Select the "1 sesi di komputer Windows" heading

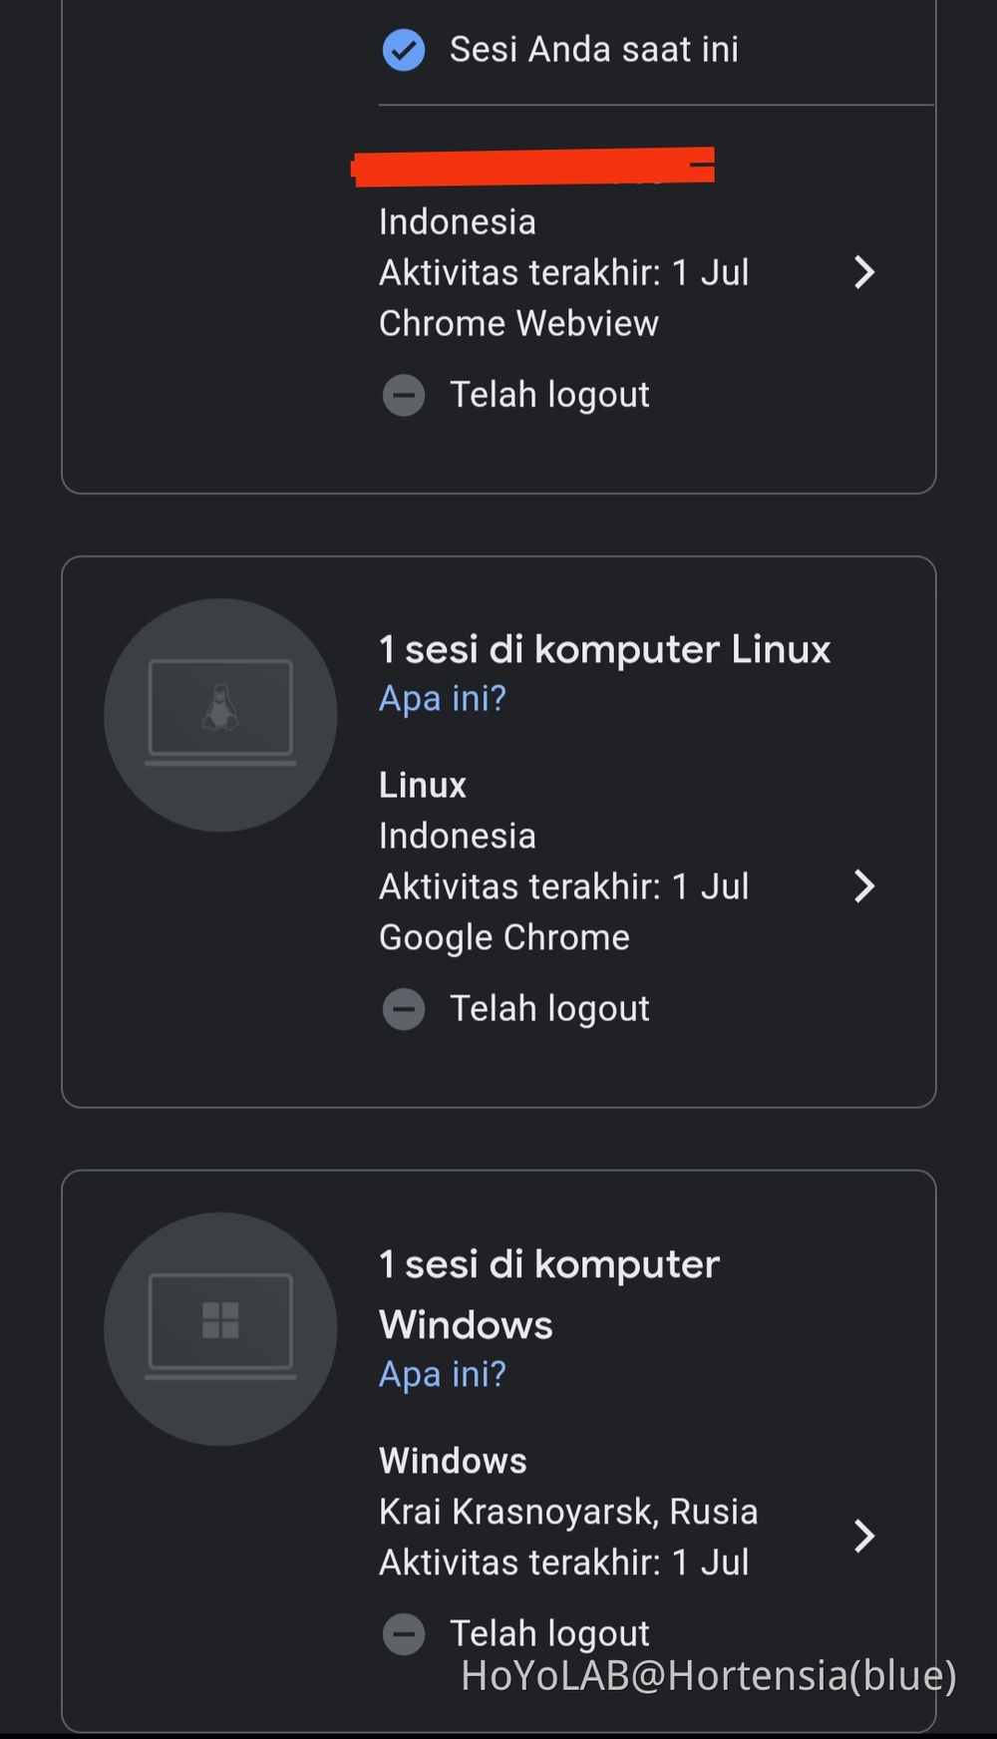(x=548, y=1294)
